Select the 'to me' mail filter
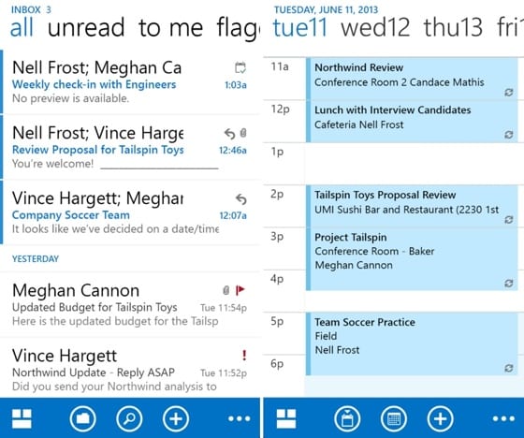The width and height of the screenshot is (524, 438). pos(170,27)
